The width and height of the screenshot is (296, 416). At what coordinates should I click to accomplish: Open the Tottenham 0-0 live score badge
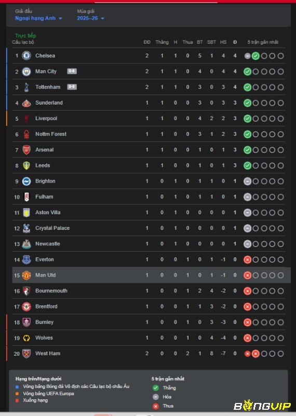tap(72, 87)
